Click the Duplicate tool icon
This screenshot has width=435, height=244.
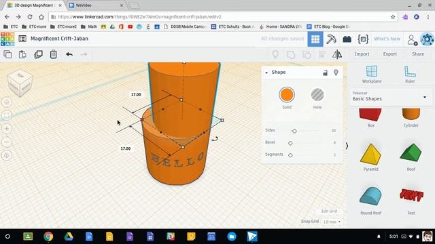tap(38, 54)
